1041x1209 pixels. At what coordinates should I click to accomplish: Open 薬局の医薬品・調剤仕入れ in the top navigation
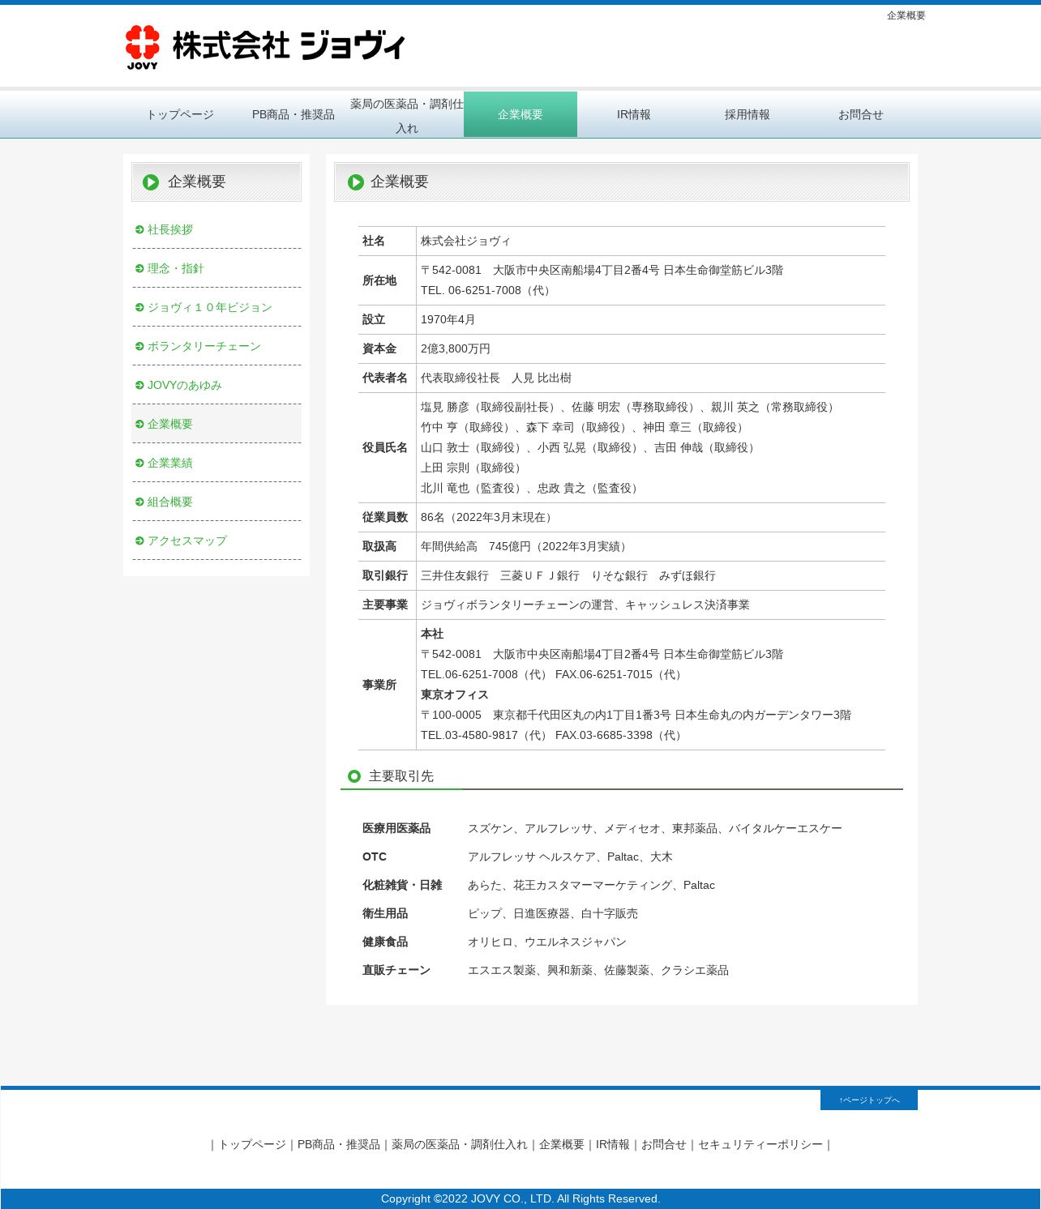pyautogui.click(x=407, y=115)
